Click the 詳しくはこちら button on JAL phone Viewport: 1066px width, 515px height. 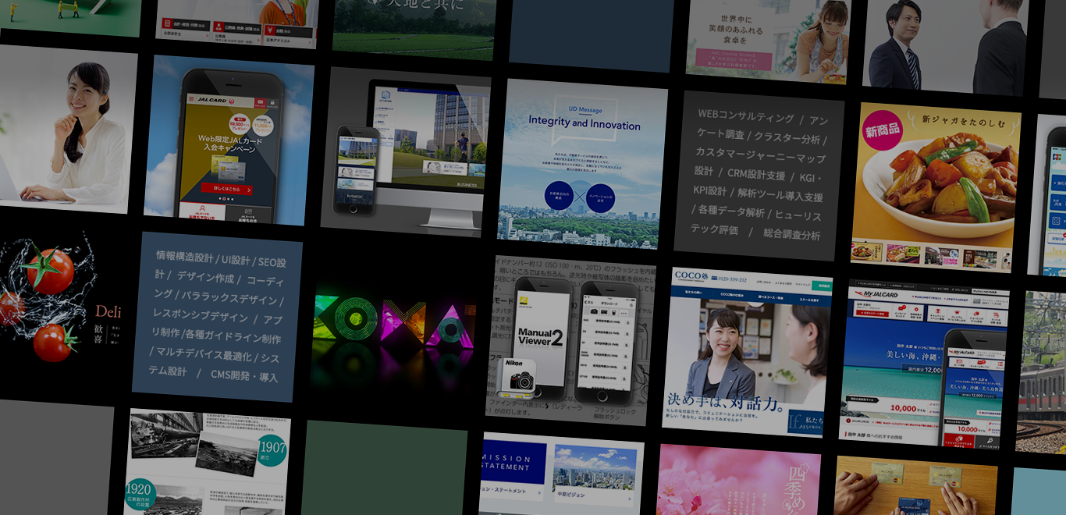click(226, 188)
